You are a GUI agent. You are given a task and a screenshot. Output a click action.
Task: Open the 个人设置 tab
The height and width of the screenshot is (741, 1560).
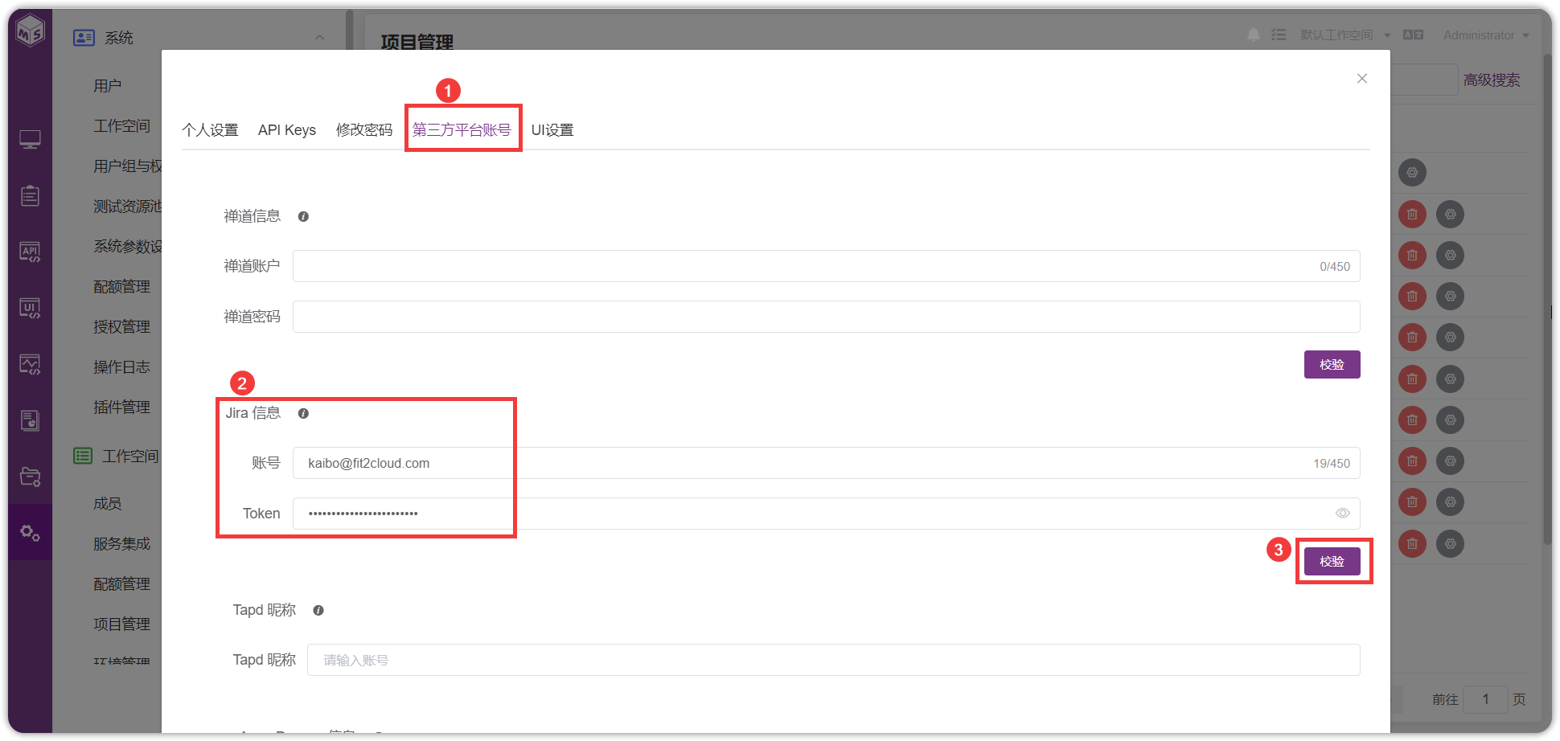click(x=210, y=130)
